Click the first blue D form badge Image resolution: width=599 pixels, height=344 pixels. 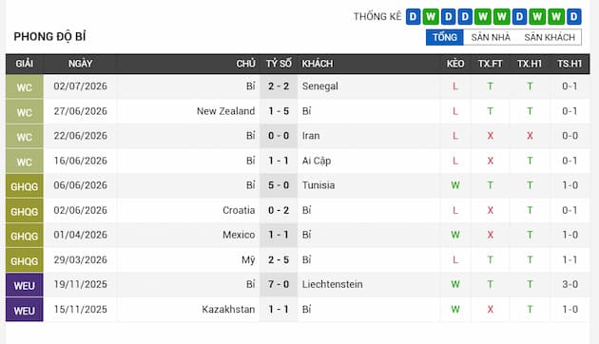(413, 17)
